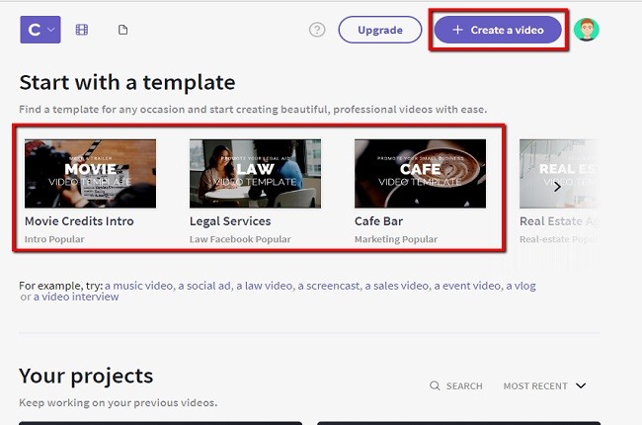Viewport: 642px width, 425px height.
Task: Follow the 'a video interview' link
Action: point(76,297)
